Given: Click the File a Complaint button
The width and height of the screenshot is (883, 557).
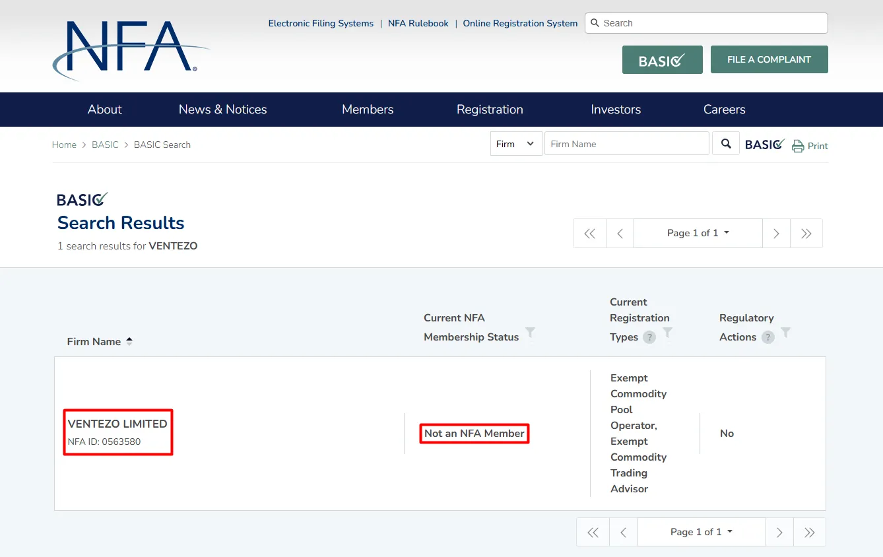Looking at the screenshot, I should coord(769,59).
